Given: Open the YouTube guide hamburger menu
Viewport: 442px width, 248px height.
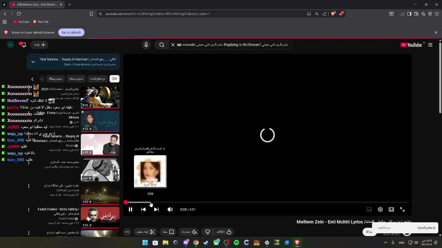Looking at the screenshot, I should coord(430,45).
